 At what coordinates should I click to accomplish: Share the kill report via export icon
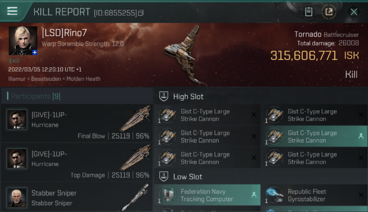[329, 12]
